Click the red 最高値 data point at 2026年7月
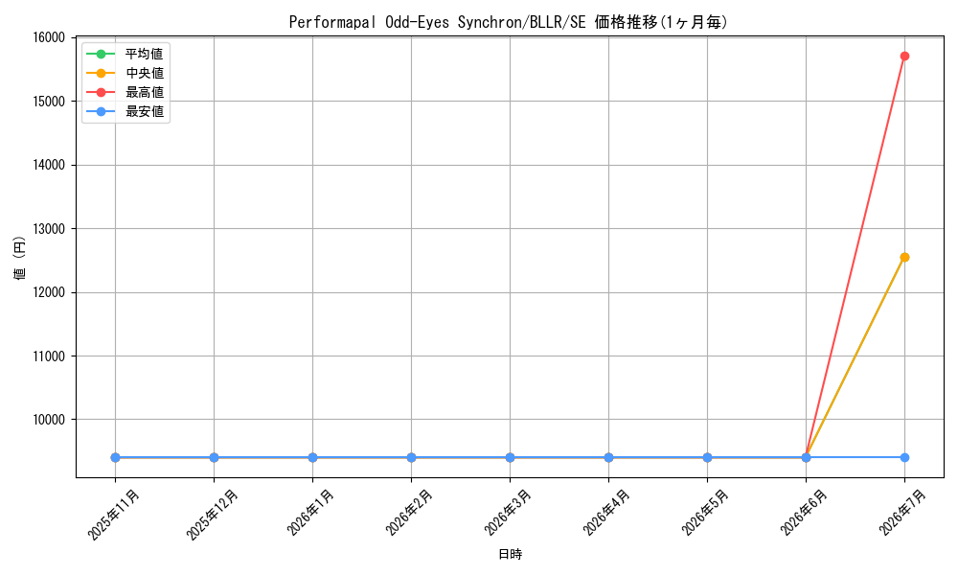This screenshot has width=958, height=575. (x=904, y=57)
